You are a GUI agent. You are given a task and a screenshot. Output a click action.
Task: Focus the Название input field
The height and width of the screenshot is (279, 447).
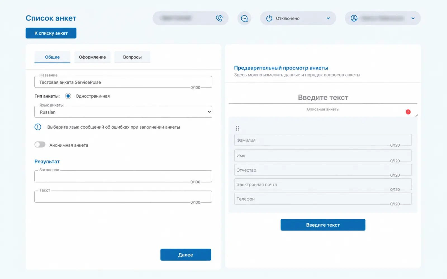click(x=123, y=82)
